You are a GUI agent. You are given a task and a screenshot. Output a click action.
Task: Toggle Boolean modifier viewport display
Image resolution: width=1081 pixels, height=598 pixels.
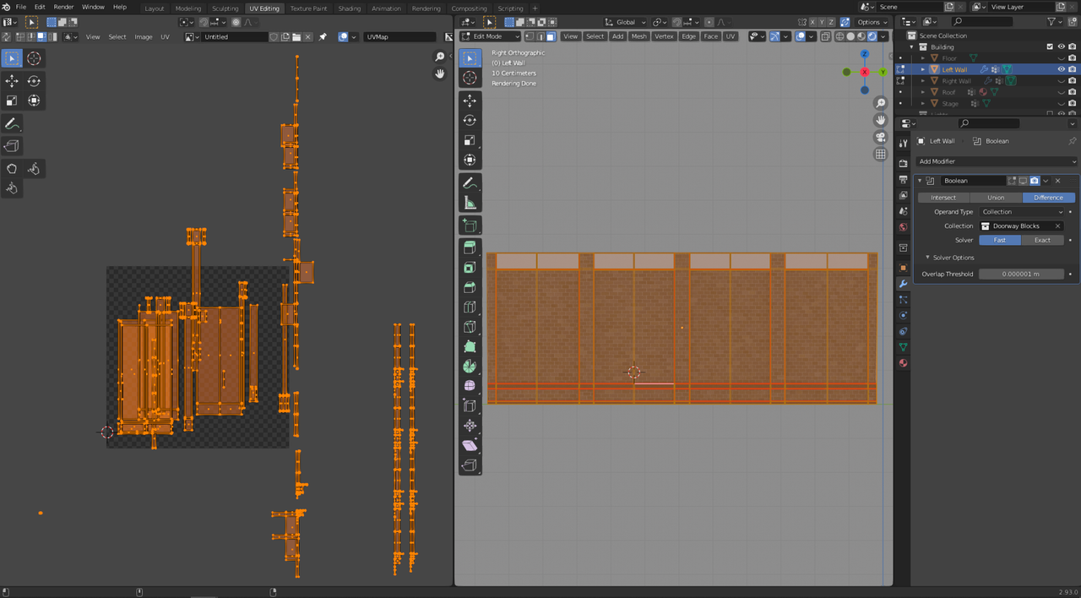[x=1023, y=181]
